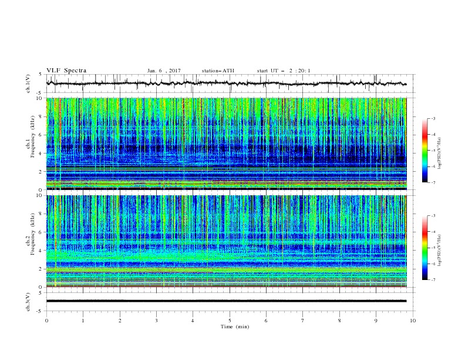Click the "-7" tick on ch.1 colorbar

click(433, 182)
